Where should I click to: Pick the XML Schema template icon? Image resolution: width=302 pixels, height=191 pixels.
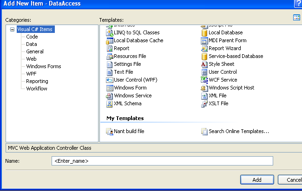[x=109, y=104]
